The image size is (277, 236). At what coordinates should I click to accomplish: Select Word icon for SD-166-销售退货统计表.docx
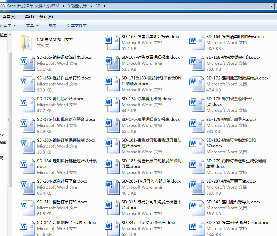point(27,63)
